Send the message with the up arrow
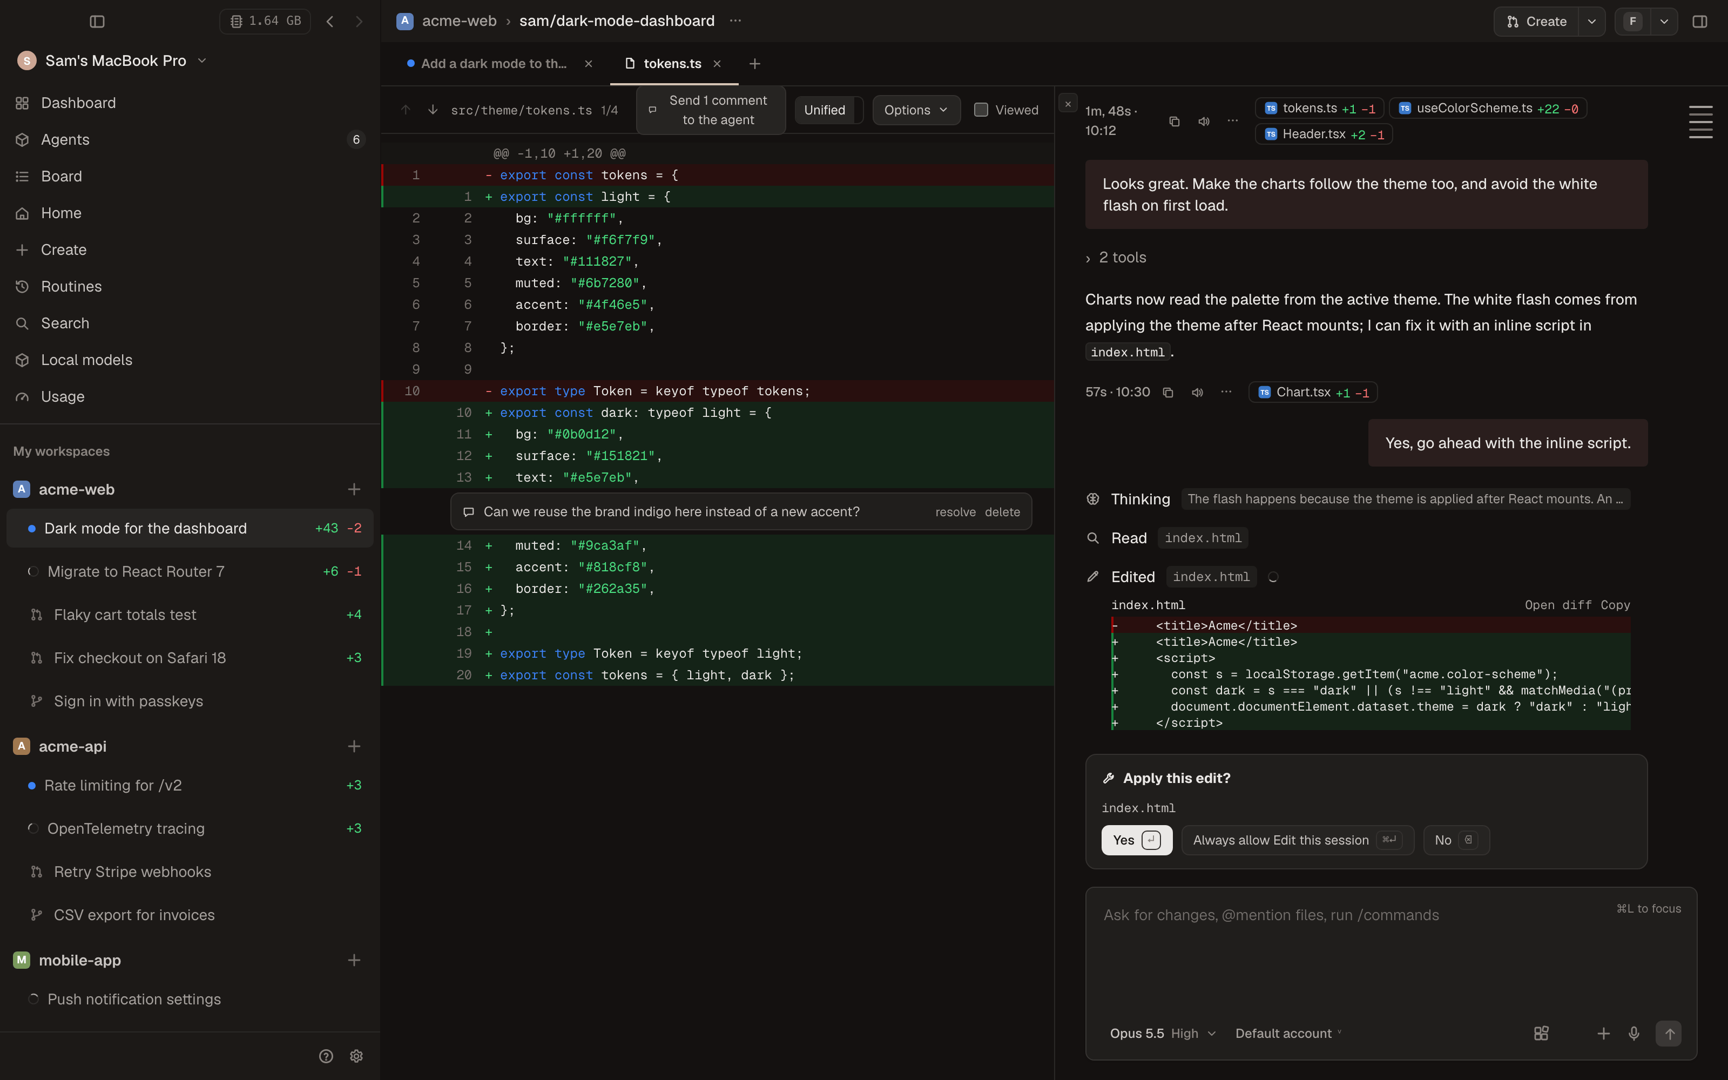 pyautogui.click(x=1669, y=1034)
